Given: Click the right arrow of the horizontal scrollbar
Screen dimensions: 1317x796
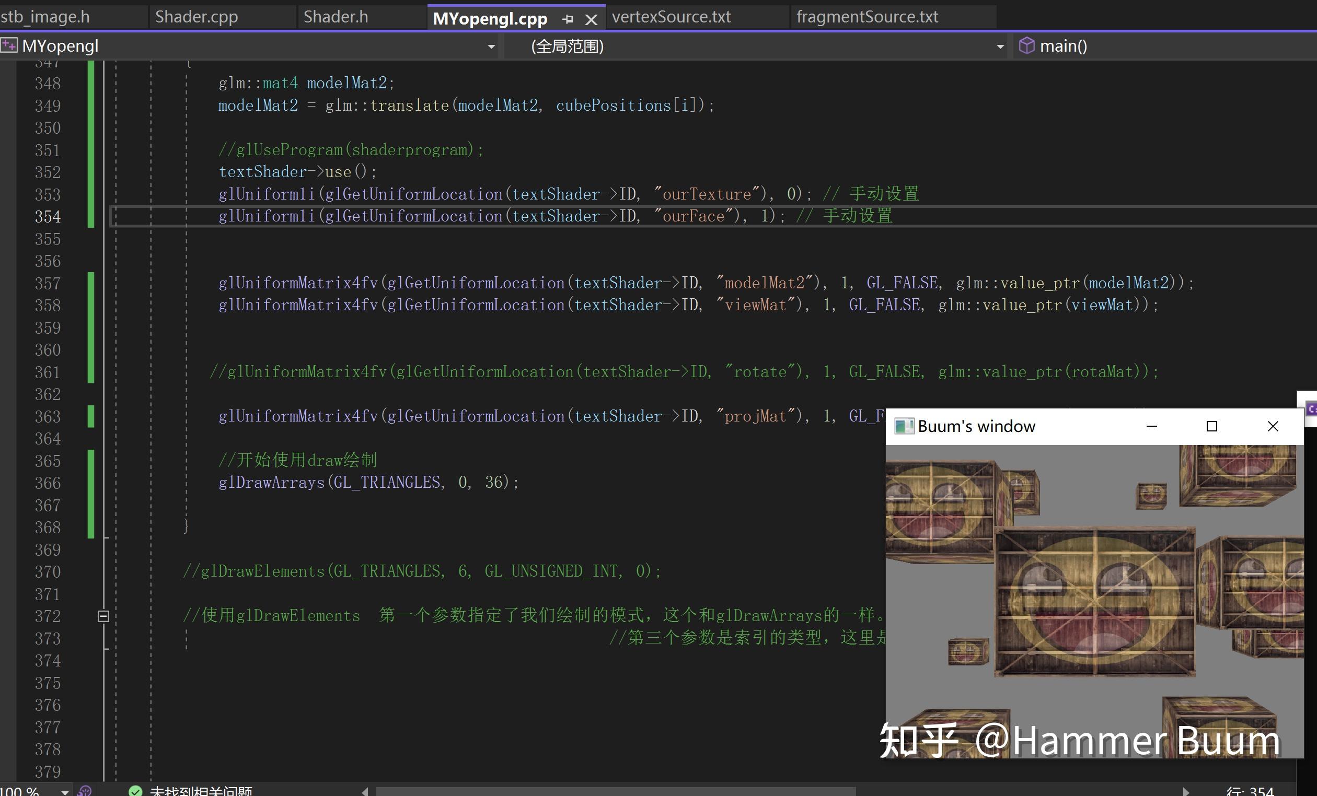Looking at the screenshot, I should (1187, 792).
